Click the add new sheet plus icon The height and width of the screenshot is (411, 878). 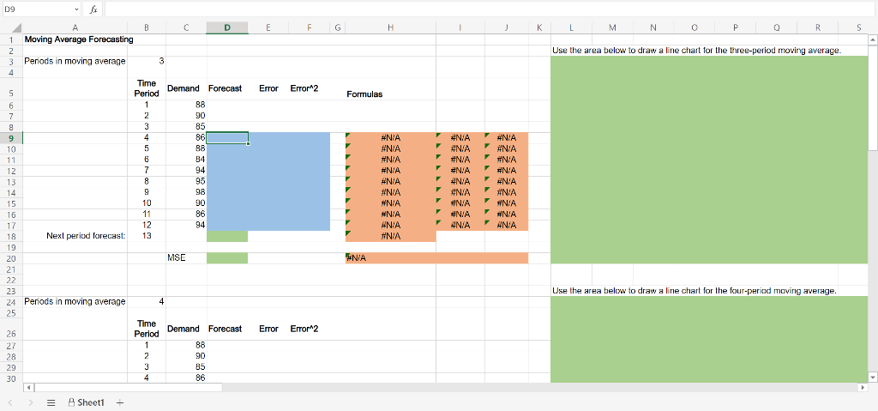pos(119,402)
